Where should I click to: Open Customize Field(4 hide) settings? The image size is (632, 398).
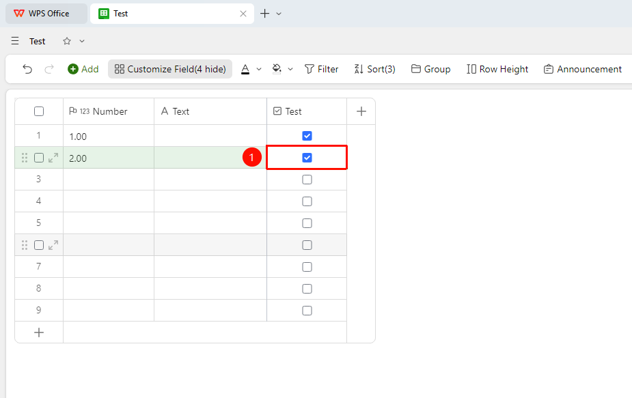coord(170,69)
